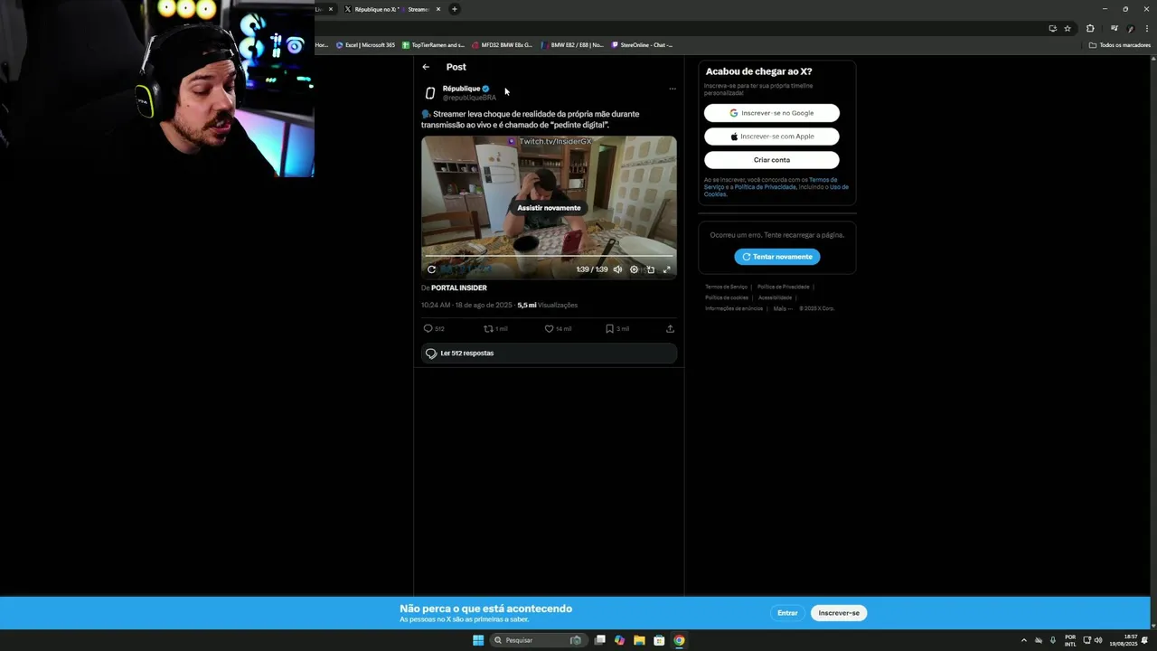
Task: Open MFD32 BMW E8x bookmark
Action: click(x=503, y=44)
